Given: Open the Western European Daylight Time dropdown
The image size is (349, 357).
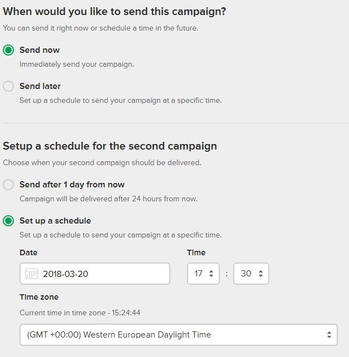Looking at the screenshot, I should tap(179, 335).
